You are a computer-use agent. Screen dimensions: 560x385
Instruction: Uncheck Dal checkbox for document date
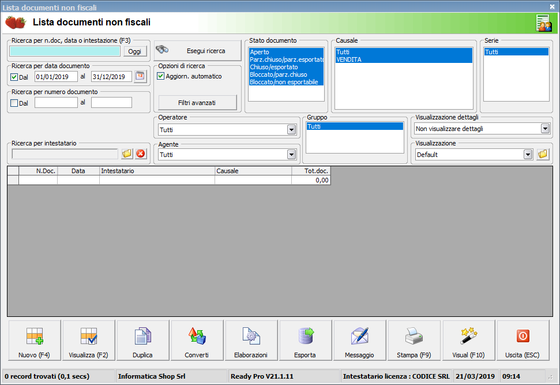[x=14, y=77]
